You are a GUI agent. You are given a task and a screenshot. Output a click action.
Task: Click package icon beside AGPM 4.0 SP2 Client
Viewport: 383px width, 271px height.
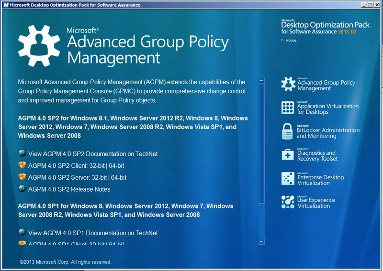[x=22, y=165]
